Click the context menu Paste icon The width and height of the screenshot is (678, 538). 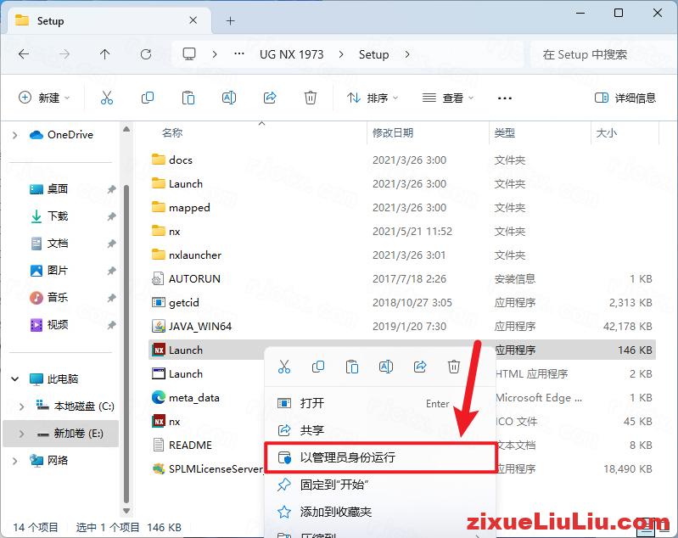tap(352, 367)
